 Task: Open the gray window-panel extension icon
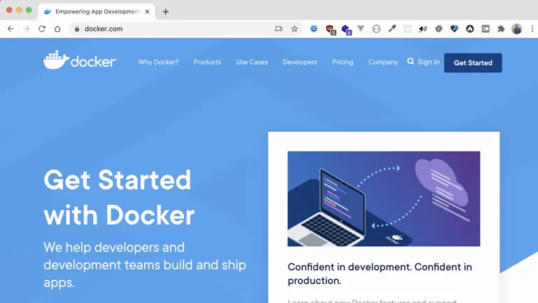[x=485, y=29]
